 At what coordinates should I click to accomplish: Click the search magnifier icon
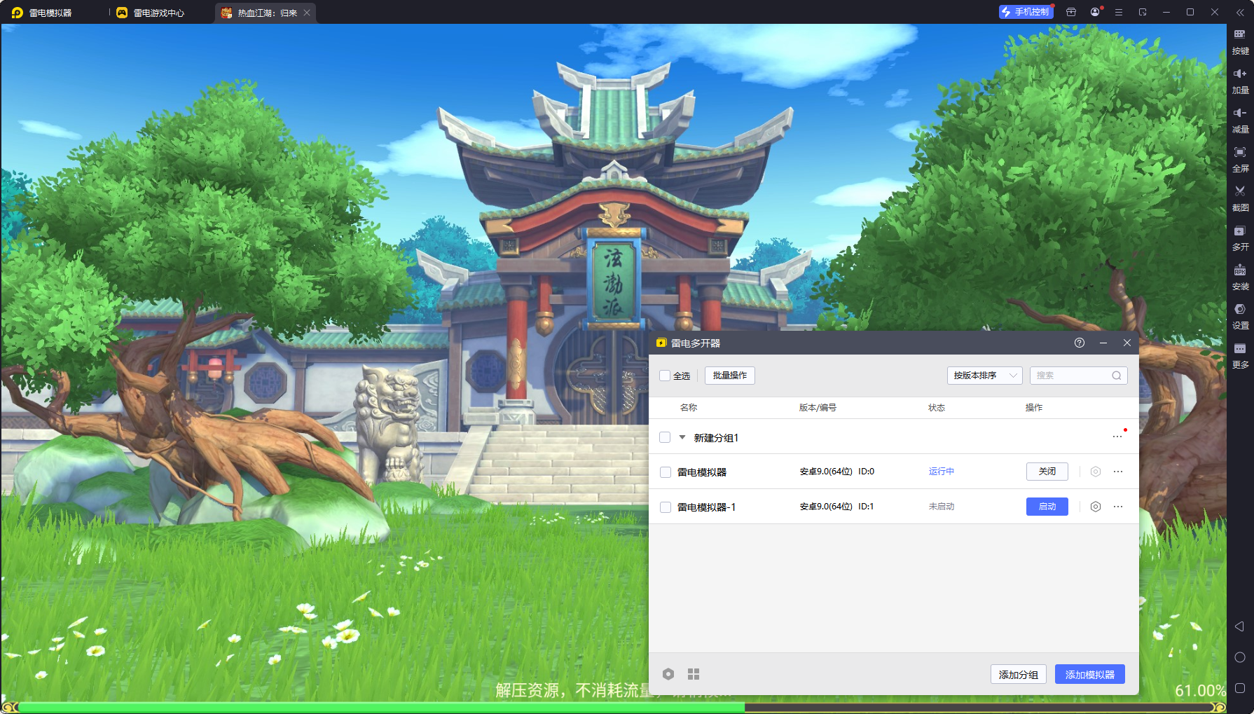pos(1117,376)
